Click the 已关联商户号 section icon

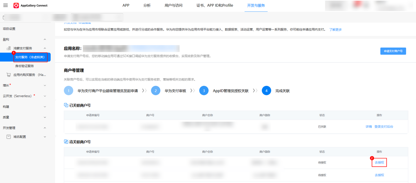pos(66,105)
